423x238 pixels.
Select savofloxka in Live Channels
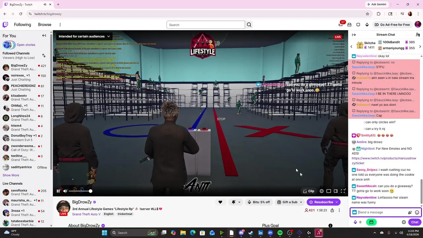[25, 192]
